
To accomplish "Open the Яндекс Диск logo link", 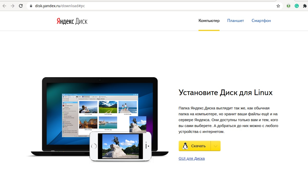I will point(72,21).
